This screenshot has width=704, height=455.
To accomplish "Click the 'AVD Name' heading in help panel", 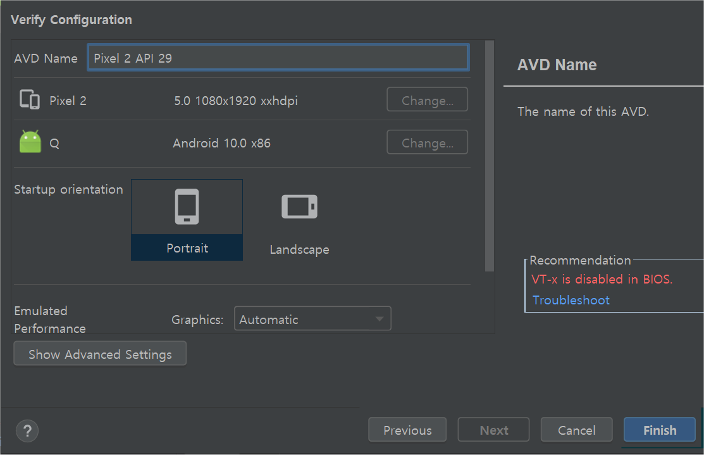I will pyautogui.click(x=557, y=65).
